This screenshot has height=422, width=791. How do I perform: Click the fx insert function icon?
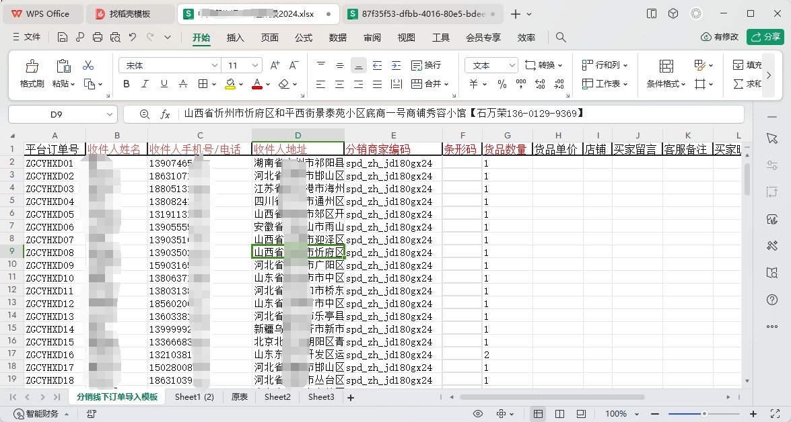tap(165, 114)
